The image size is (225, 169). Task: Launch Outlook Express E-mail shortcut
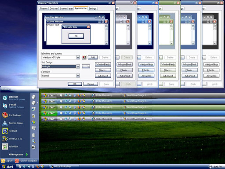(x=13, y=106)
